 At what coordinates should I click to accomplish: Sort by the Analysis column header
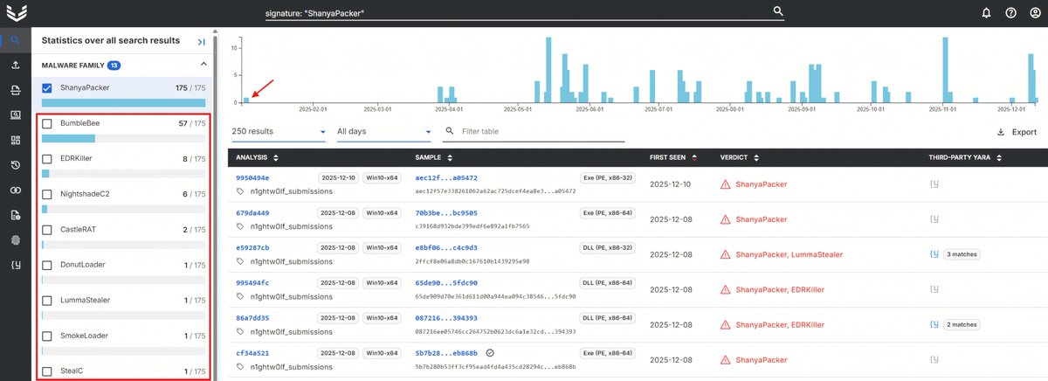[257, 157]
